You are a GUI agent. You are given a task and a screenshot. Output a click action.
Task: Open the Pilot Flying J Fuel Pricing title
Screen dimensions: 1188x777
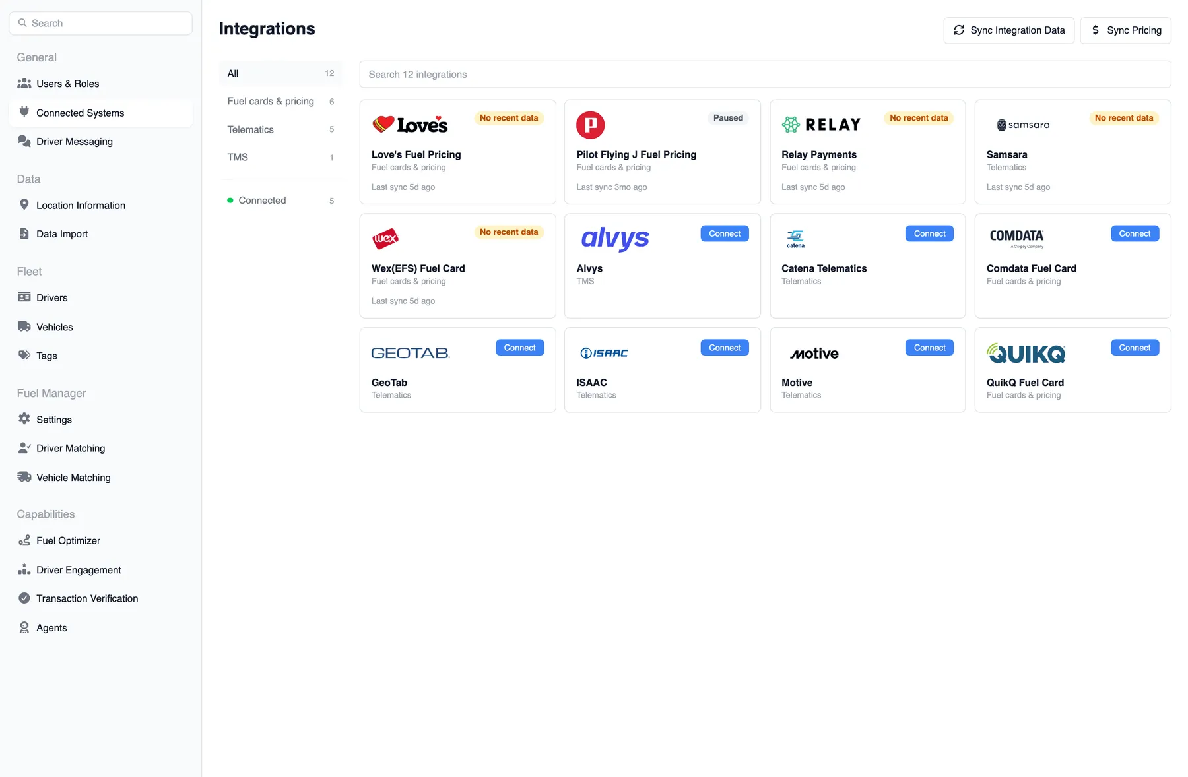pos(636,154)
